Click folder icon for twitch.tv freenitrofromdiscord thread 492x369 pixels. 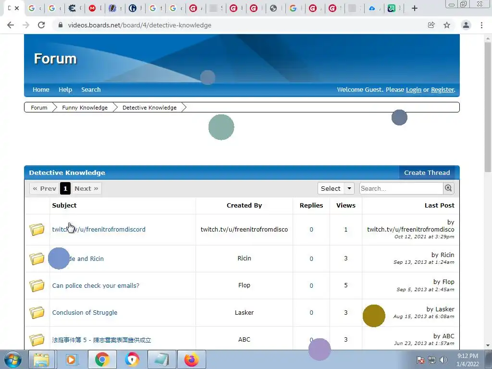coord(37,229)
